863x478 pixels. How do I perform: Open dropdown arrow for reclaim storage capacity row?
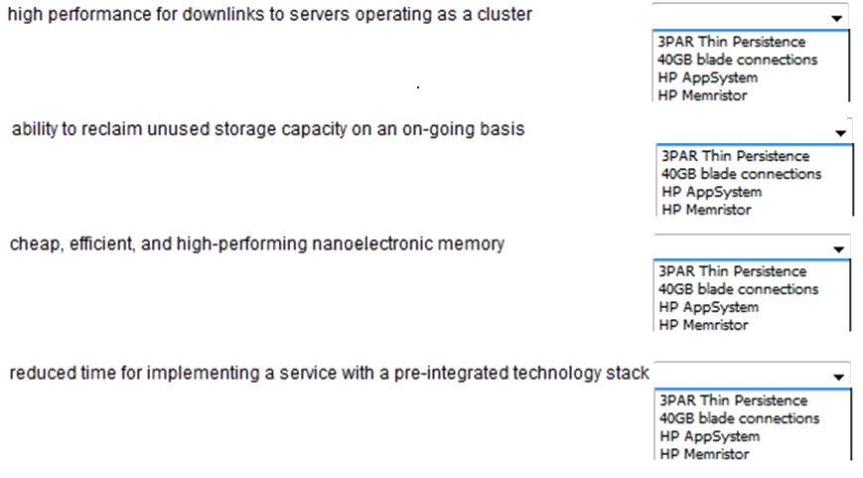(x=840, y=133)
